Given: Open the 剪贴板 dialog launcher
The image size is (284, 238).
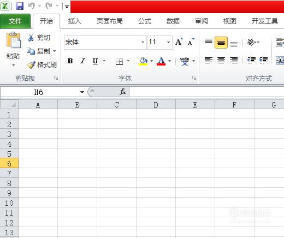Looking at the screenshot, I should [x=56, y=78].
